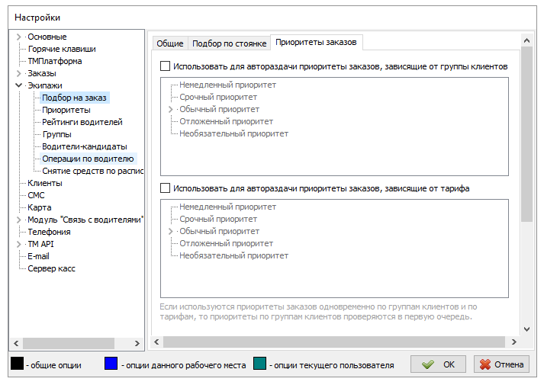This screenshot has height=385, width=544.
Task: Expand the Основные tree node
Action: coord(19,37)
